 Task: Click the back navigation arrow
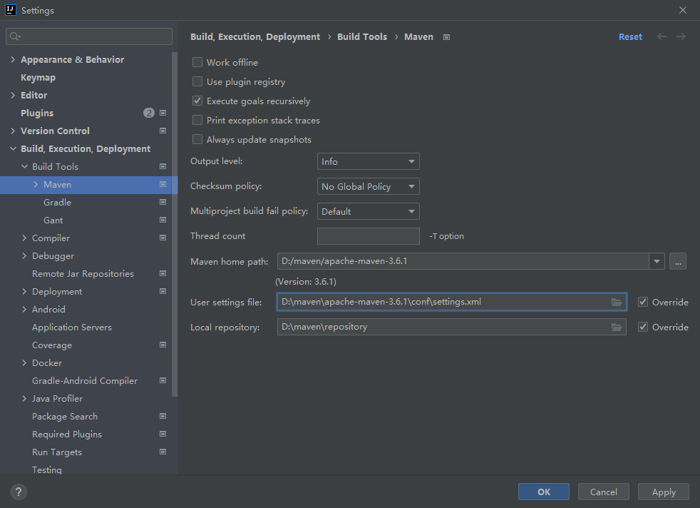coord(662,36)
